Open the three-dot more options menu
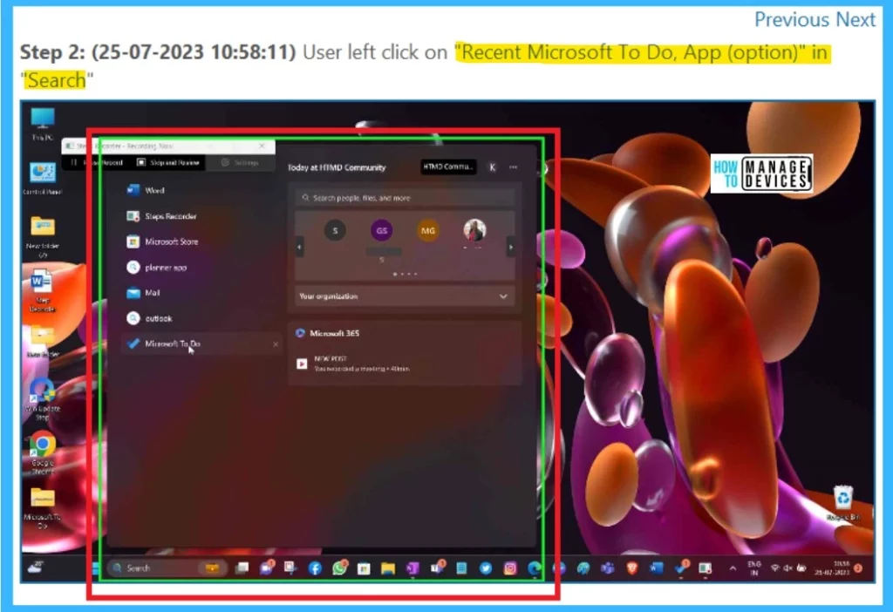Image resolution: width=893 pixels, height=612 pixels. (514, 167)
